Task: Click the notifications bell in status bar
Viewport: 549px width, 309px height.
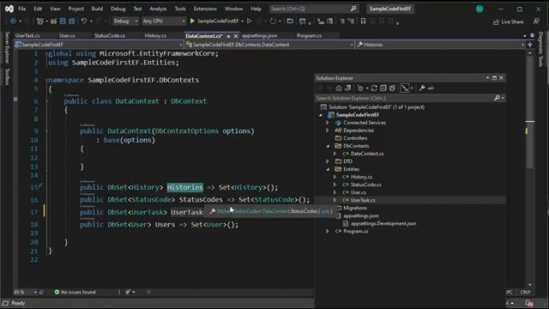Action: (x=528, y=303)
